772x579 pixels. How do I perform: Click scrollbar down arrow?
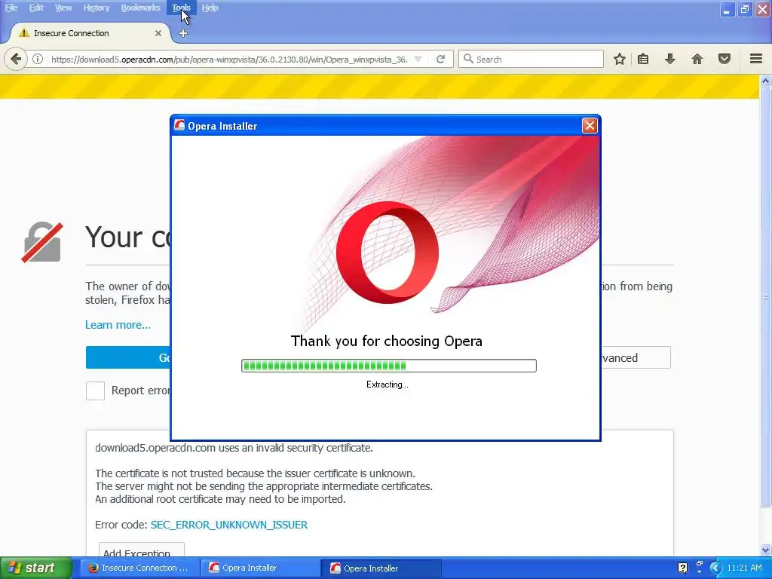pos(765,550)
